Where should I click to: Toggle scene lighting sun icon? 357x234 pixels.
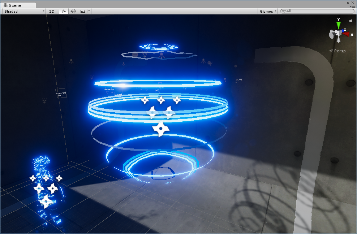click(64, 11)
